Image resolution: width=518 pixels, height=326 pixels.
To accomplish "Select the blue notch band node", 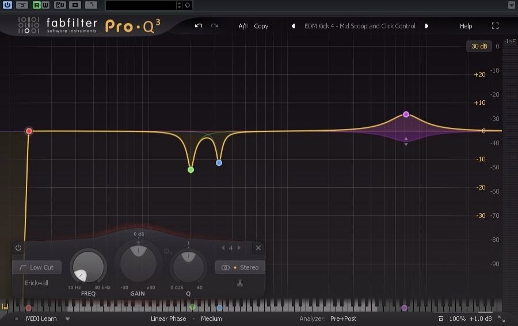I will [x=219, y=162].
